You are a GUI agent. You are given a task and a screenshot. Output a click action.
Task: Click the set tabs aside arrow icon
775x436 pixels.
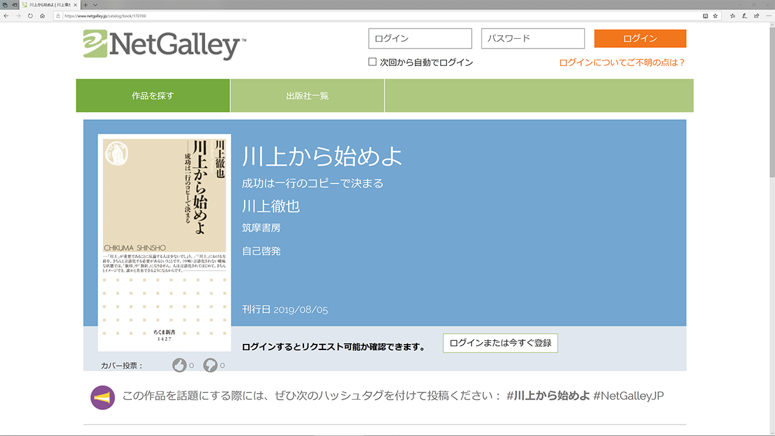pyautogui.click(x=15, y=5)
